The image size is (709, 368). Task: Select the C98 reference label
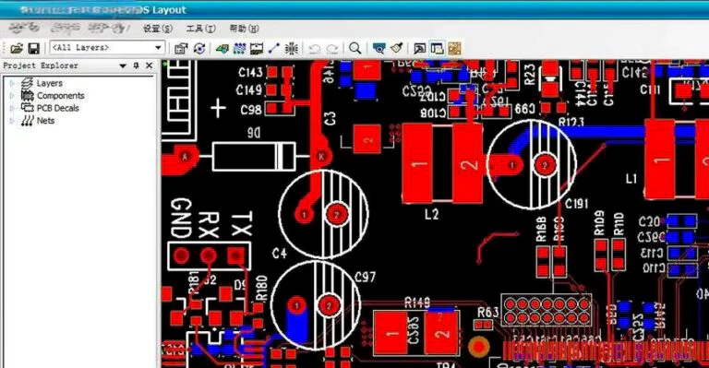(251, 109)
